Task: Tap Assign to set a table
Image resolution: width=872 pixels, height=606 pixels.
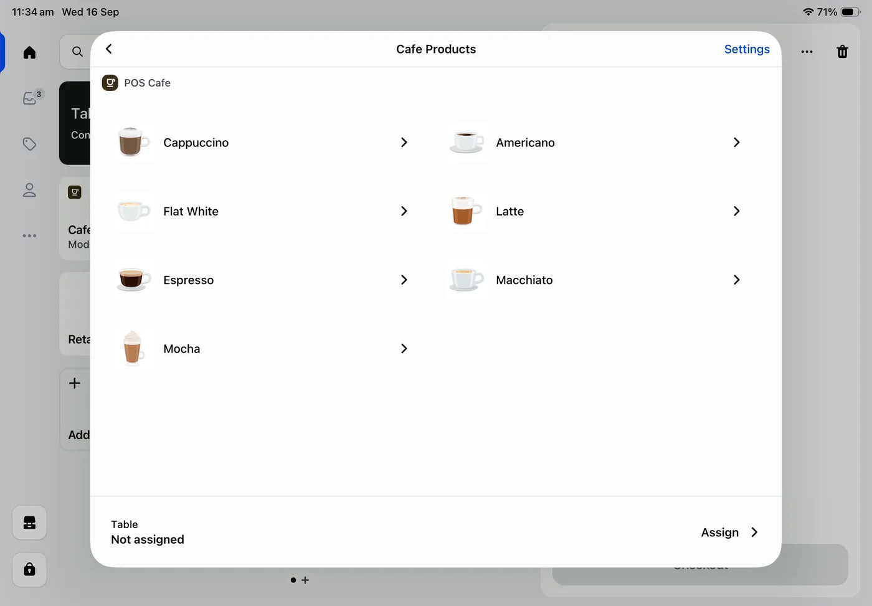Action: click(719, 533)
